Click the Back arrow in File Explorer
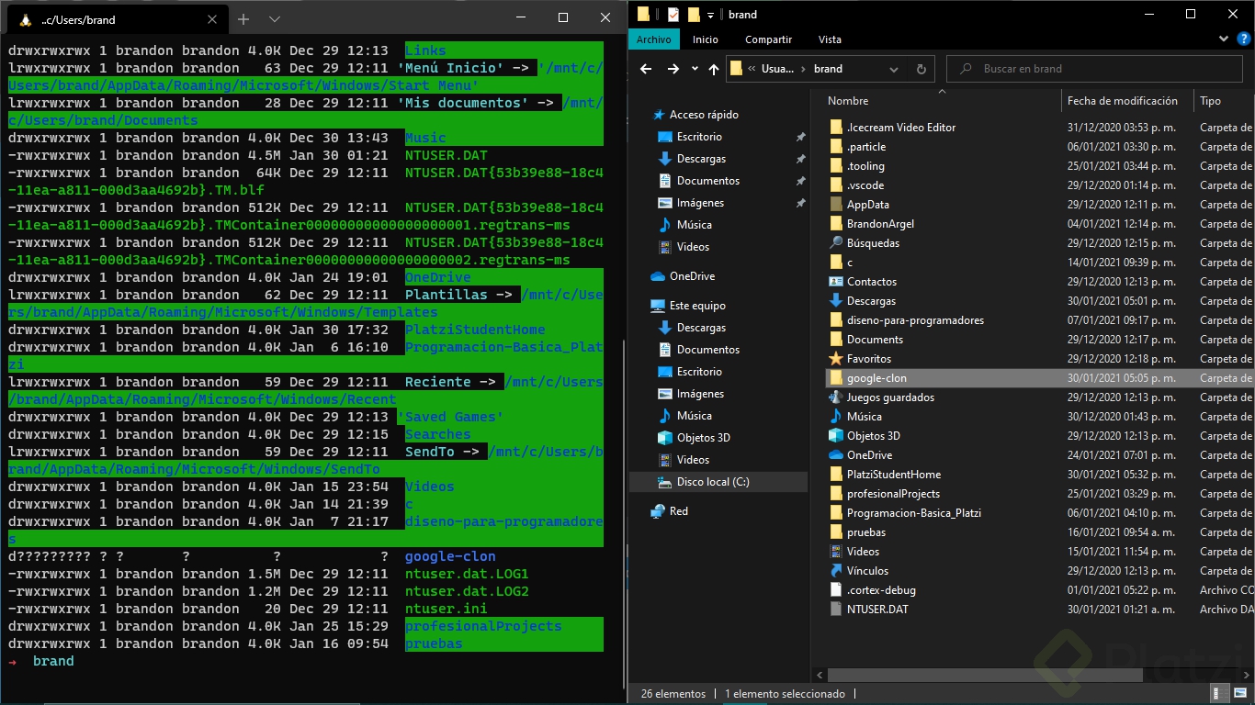 point(646,69)
